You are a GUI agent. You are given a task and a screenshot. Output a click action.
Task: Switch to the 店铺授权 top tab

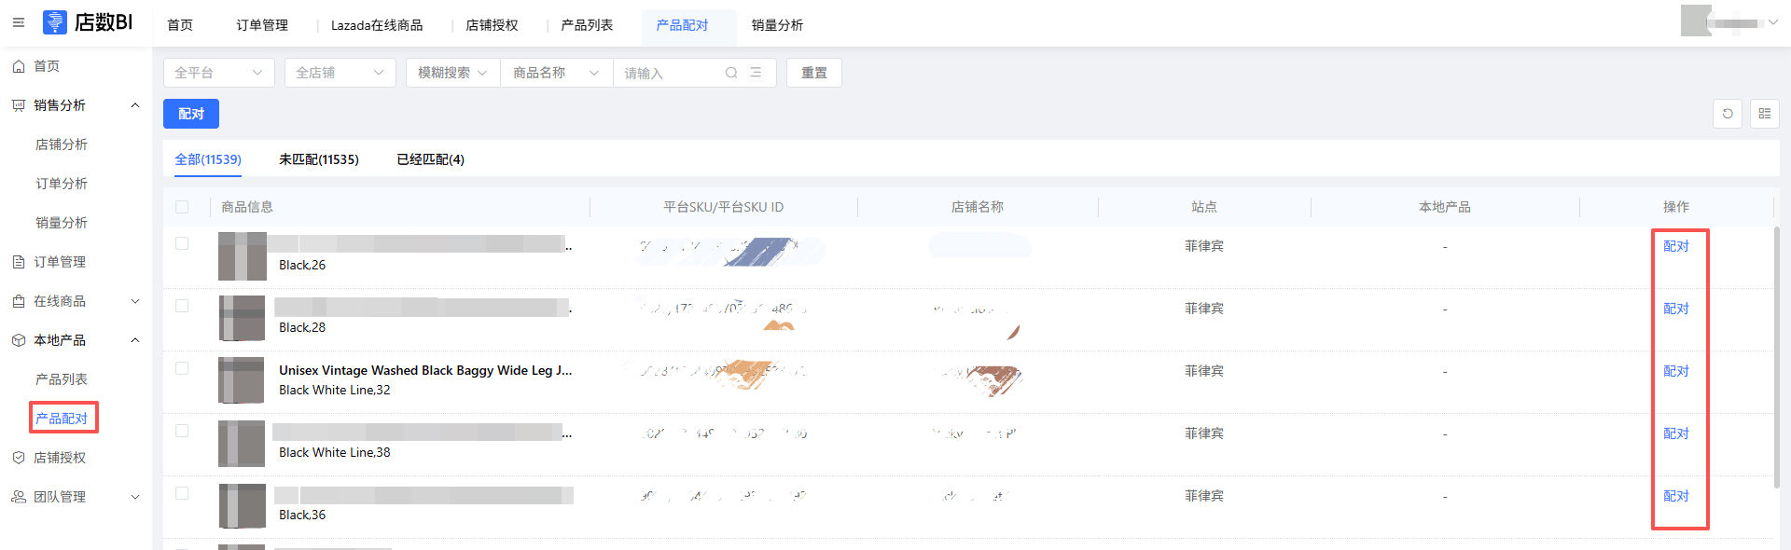click(492, 25)
